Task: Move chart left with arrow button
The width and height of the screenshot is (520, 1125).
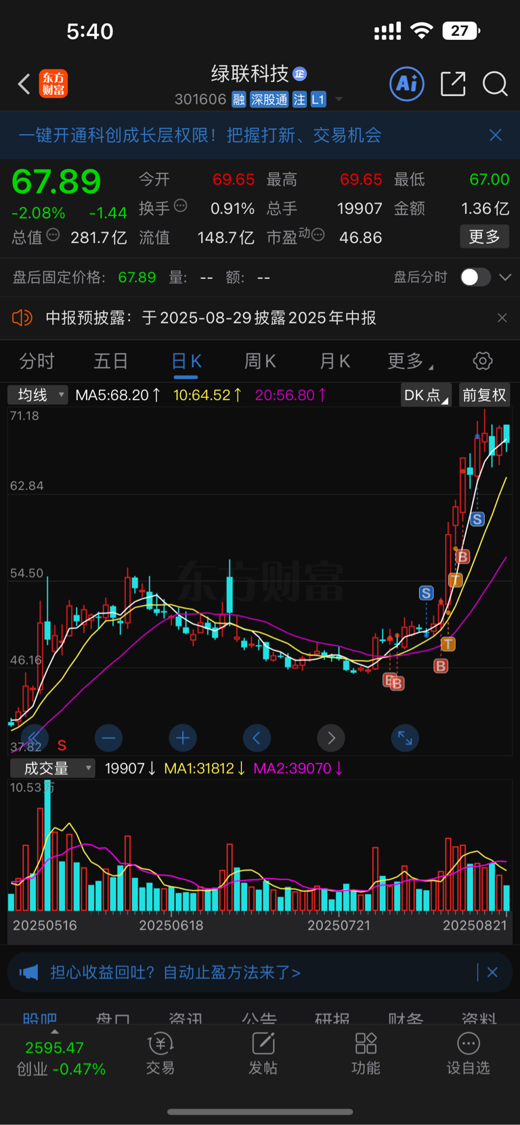Action: [x=257, y=738]
